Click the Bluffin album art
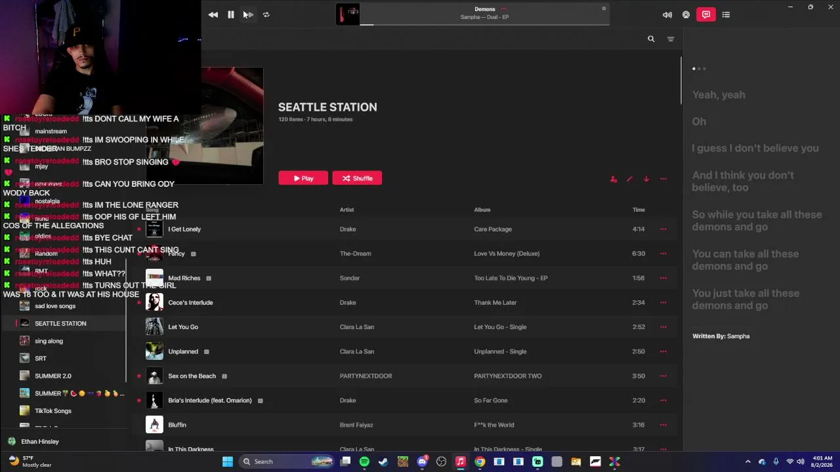Screen dimensions: 840x472 (x=154, y=425)
